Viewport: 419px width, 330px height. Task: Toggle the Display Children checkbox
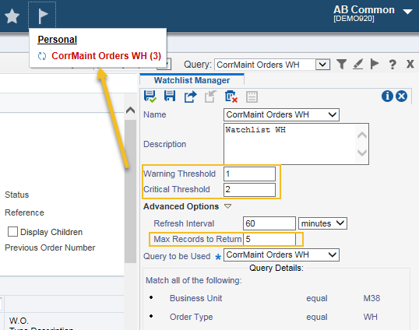12,232
